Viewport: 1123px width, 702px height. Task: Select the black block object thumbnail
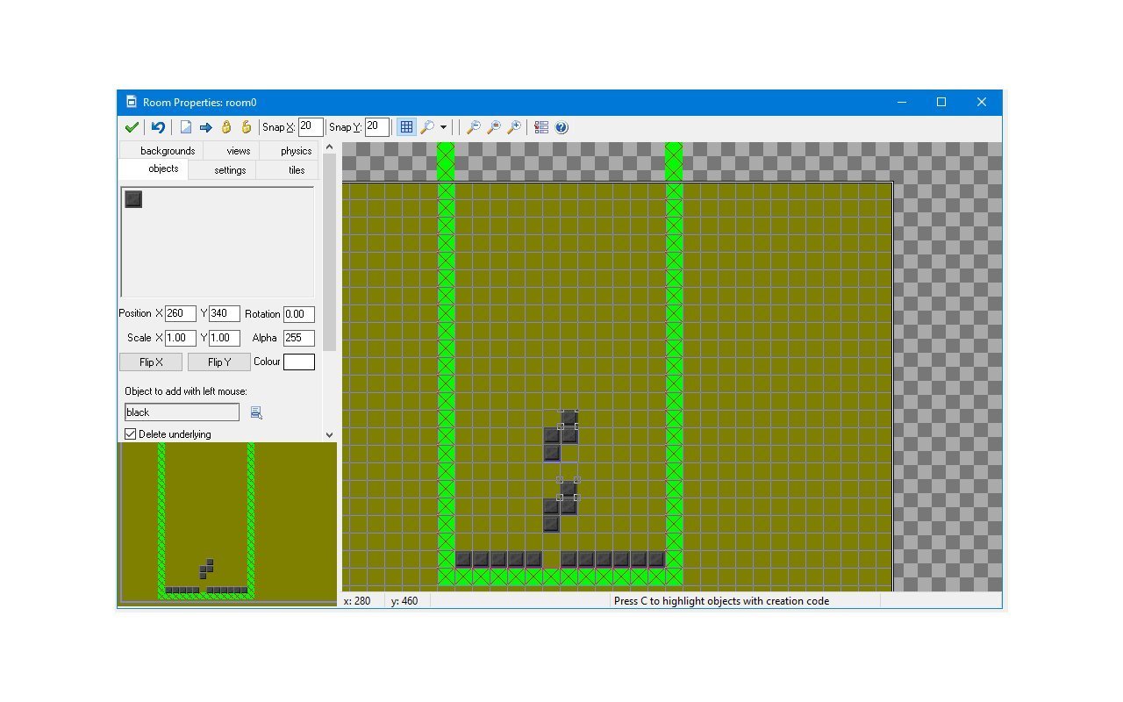(133, 199)
